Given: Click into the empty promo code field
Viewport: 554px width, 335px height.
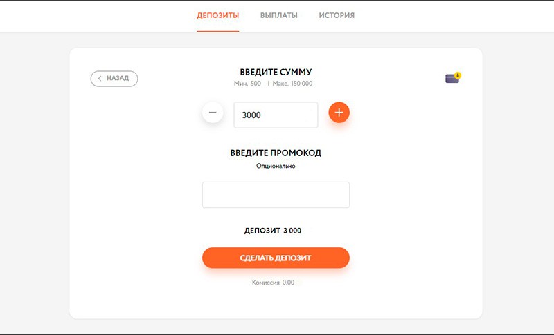Looking at the screenshot, I should [x=276, y=195].
